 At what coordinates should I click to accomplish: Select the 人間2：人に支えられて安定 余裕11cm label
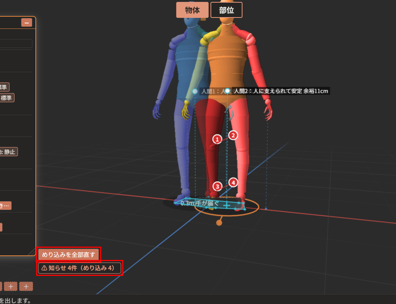point(281,91)
